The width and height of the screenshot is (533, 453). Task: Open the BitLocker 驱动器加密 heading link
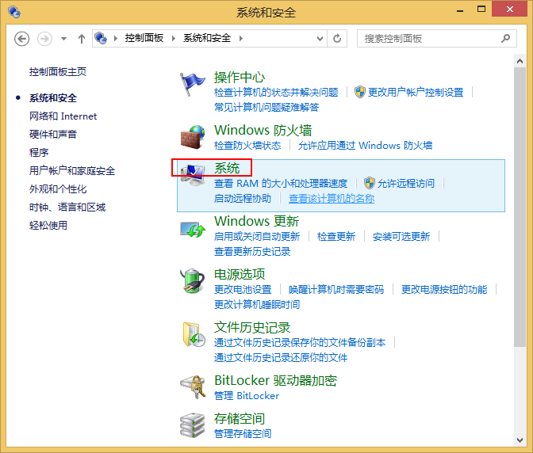tap(276, 380)
